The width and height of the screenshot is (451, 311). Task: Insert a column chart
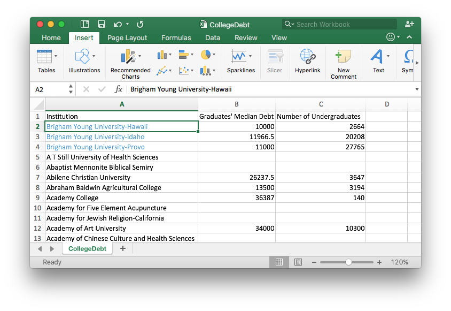[162, 55]
